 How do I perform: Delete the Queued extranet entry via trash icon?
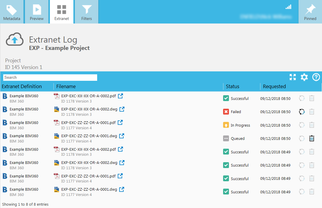(312, 138)
